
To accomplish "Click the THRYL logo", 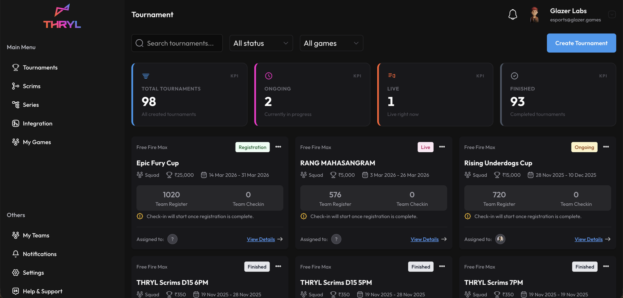I will tap(62, 17).
